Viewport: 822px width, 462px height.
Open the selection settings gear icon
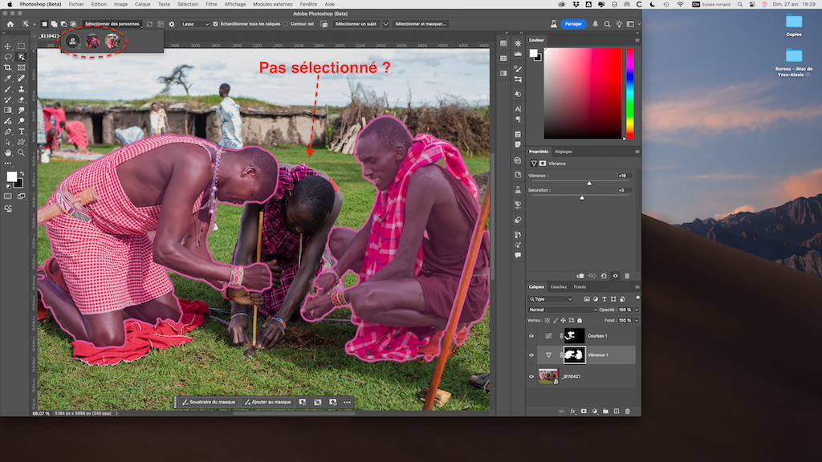click(x=172, y=24)
